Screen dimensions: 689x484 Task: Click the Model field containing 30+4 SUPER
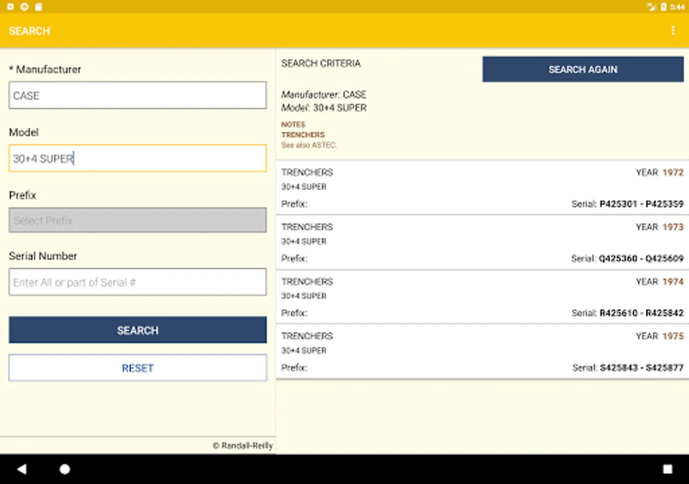pyautogui.click(x=138, y=158)
